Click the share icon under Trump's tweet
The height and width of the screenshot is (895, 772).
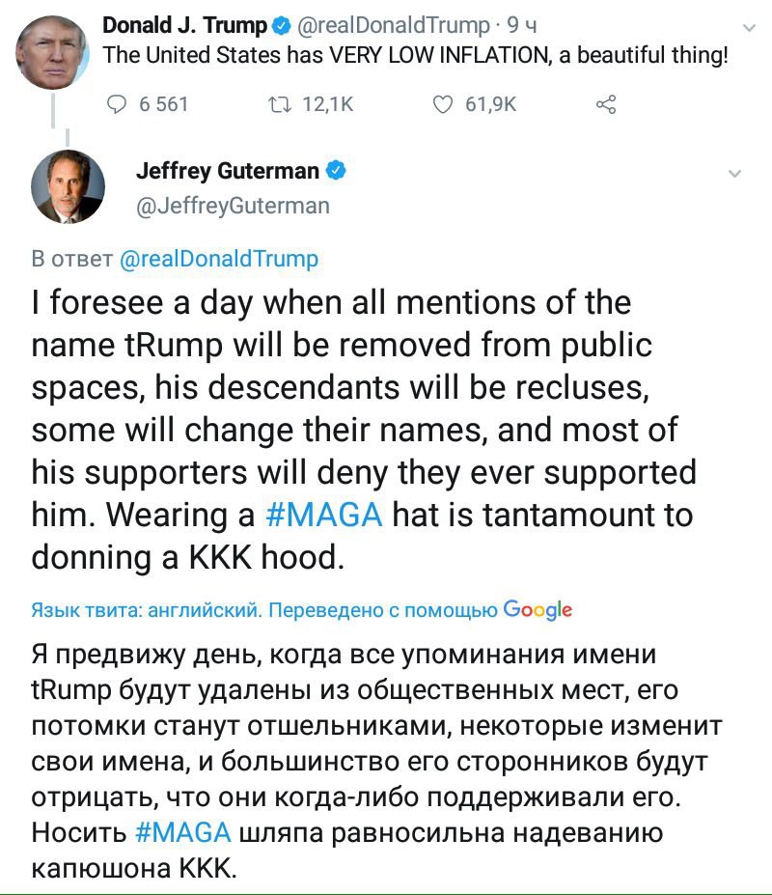coord(606,104)
